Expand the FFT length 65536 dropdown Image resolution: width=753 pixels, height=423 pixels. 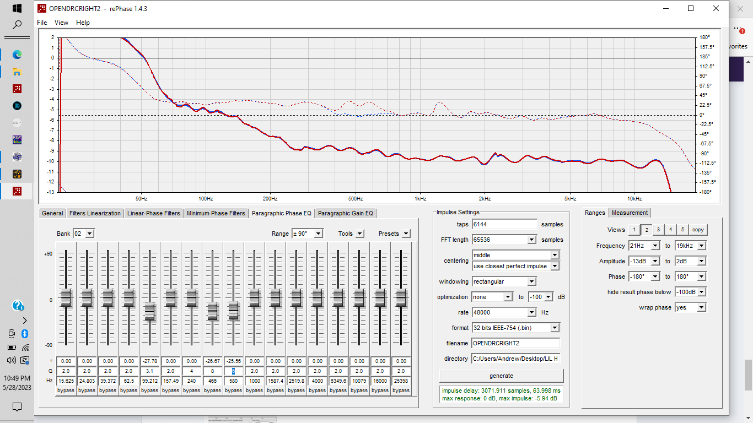pos(531,240)
